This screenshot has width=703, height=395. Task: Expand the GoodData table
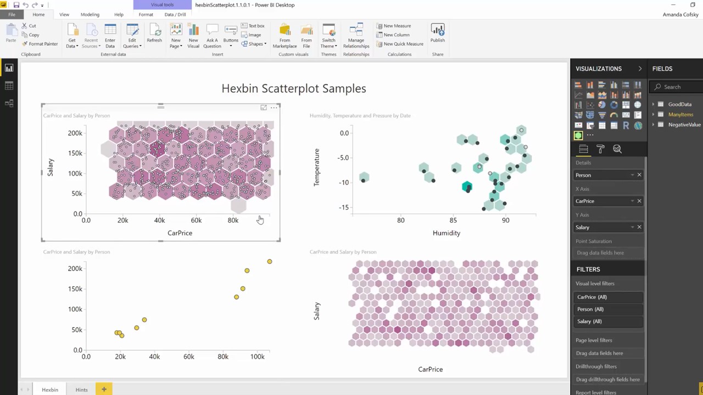click(654, 104)
